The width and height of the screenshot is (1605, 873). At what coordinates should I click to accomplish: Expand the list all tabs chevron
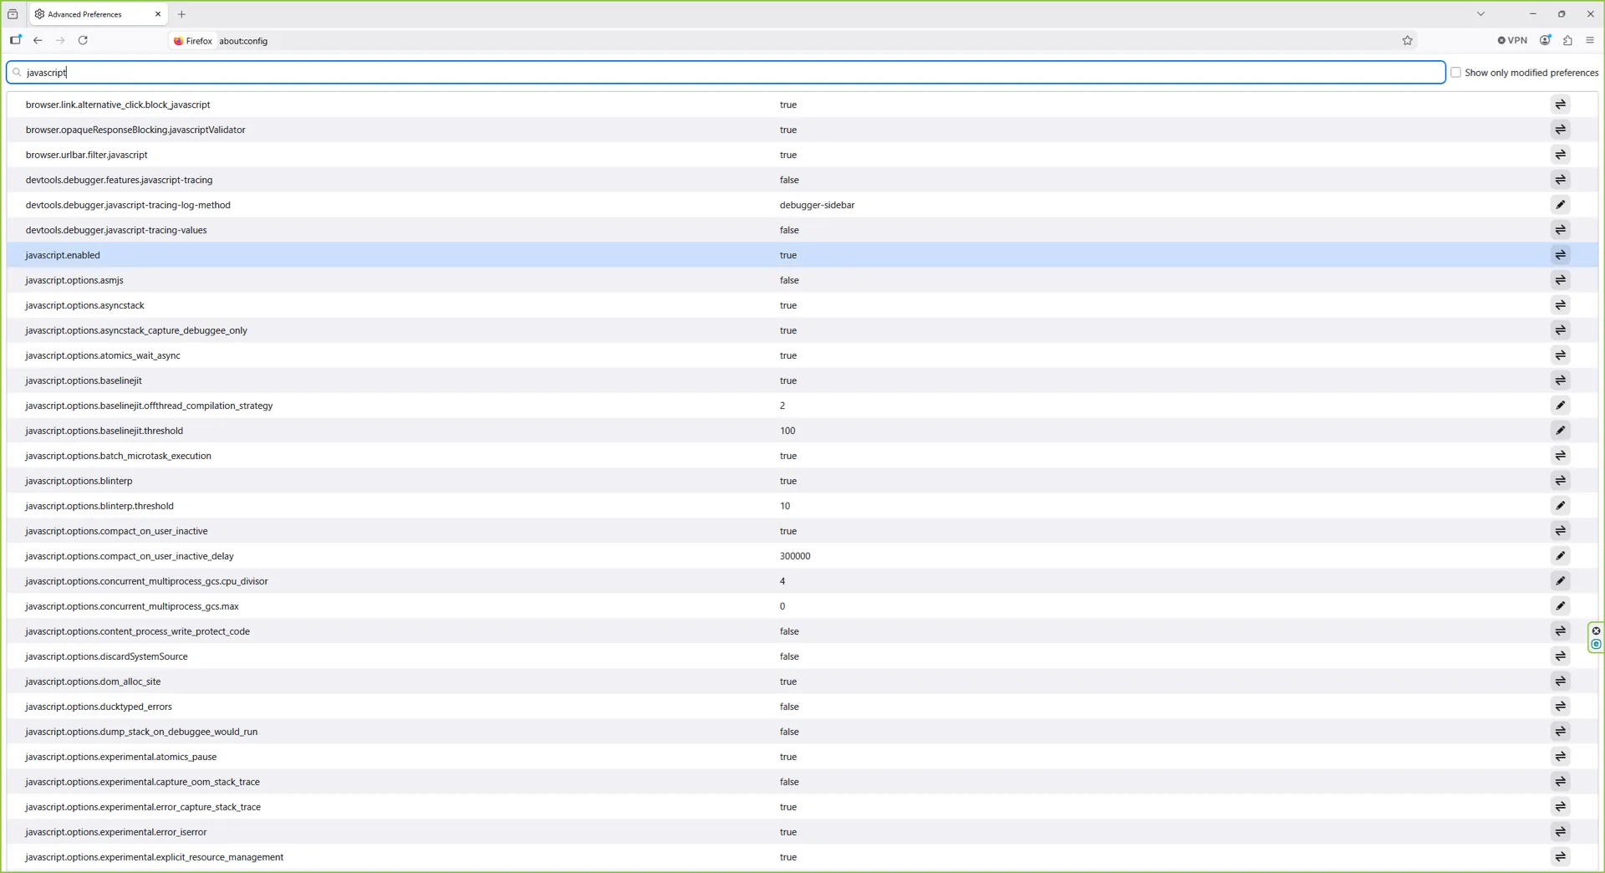(x=1480, y=14)
